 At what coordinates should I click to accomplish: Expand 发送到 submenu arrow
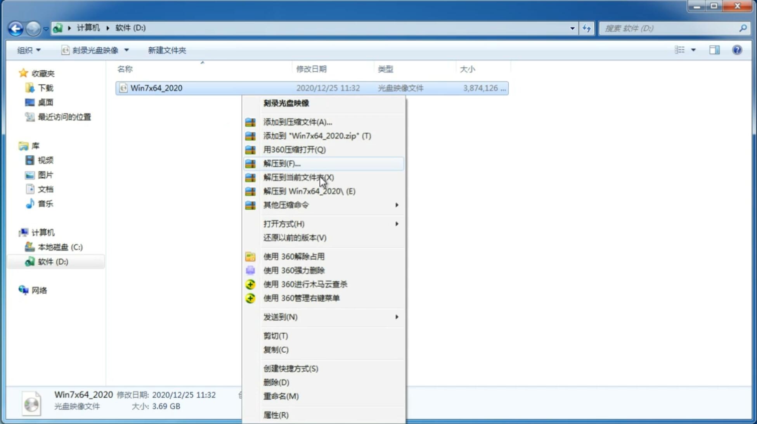tap(396, 317)
